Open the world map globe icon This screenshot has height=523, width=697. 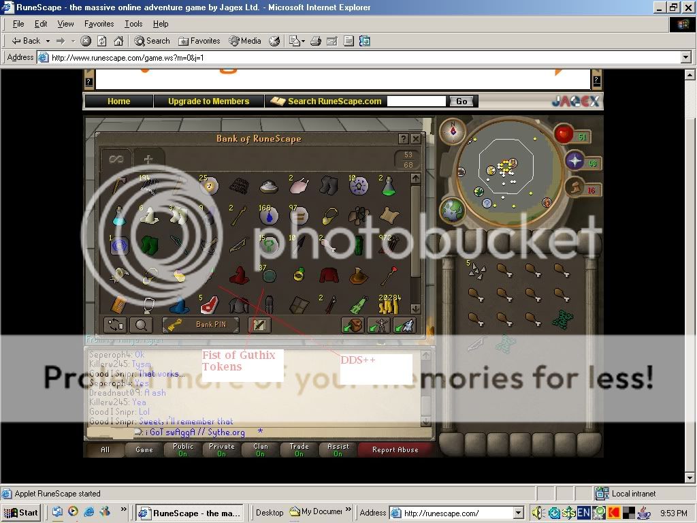(x=451, y=210)
